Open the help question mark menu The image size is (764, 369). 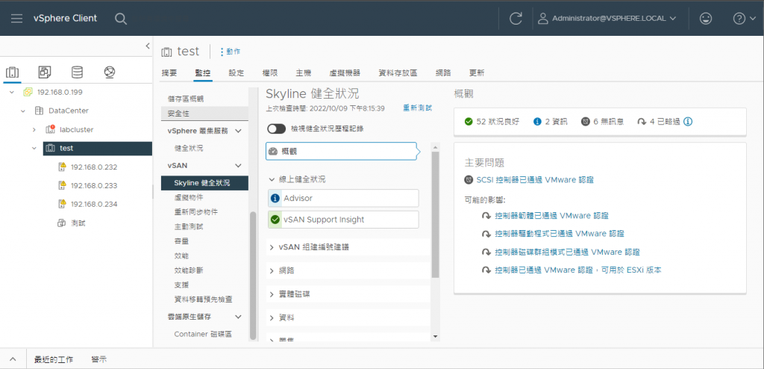[745, 19]
